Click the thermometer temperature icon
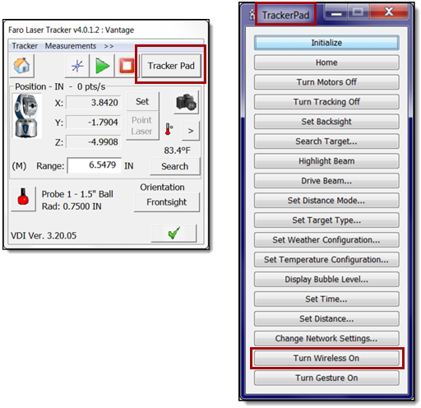This screenshot has width=421, height=408. (x=169, y=129)
